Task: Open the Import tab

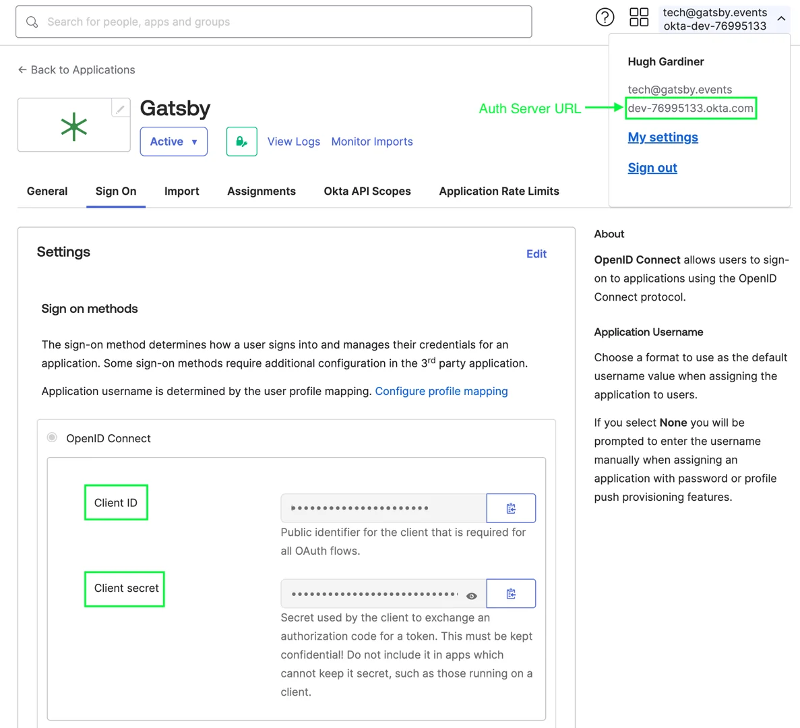Action: 181,191
